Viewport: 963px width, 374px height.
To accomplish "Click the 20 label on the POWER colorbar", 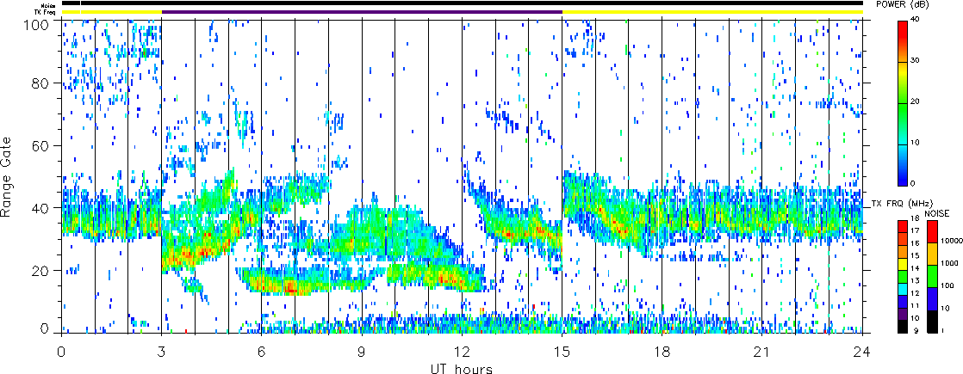I will pyautogui.click(x=915, y=101).
